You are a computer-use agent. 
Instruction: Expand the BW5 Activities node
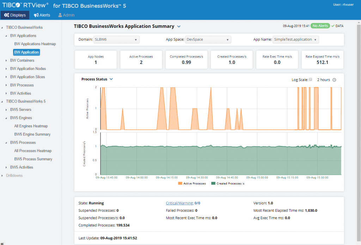pos(6,167)
